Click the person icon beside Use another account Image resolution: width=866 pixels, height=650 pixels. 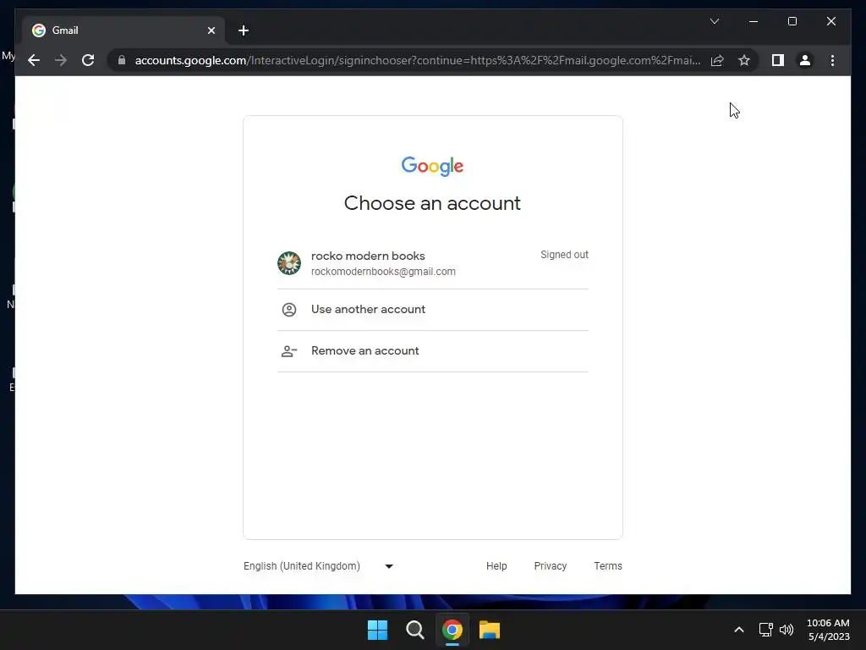[289, 310]
